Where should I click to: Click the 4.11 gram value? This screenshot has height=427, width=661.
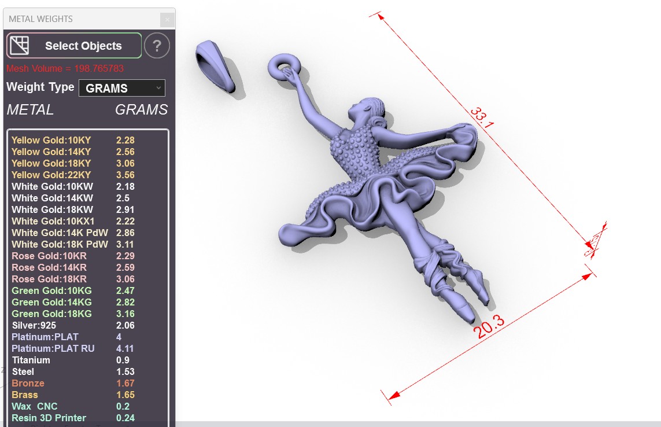pos(125,348)
